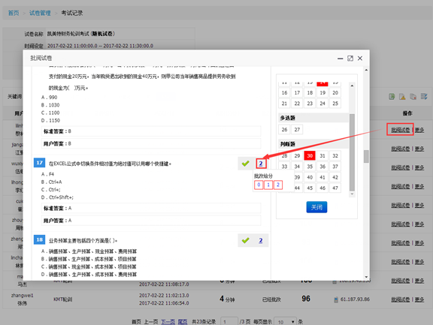Viewport: 433px width, 325px height.
Task: Jump to question 23 in navigator
Action: click(310, 104)
